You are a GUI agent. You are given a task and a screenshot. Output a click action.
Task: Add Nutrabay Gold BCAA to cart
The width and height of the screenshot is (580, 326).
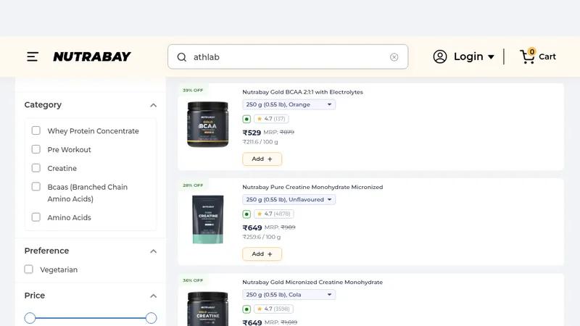click(x=262, y=159)
